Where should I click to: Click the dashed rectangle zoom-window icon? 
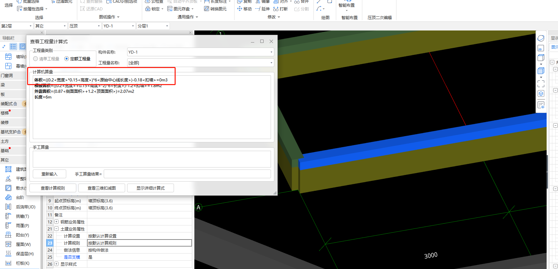pyautogui.click(x=541, y=83)
